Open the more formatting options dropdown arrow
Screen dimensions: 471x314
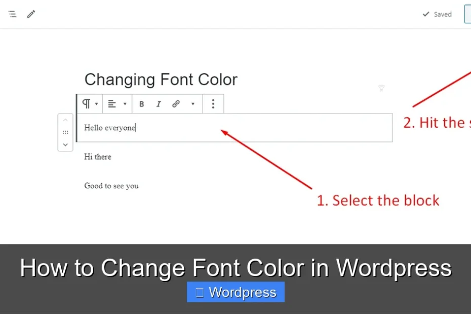[193, 104]
